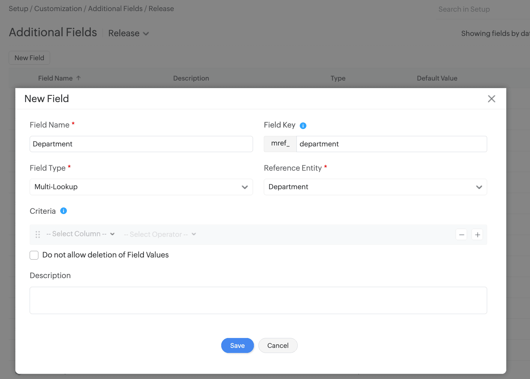This screenshot has width=530, height=379.
Task: Close the New Field dialog
Action: (491, 99)
